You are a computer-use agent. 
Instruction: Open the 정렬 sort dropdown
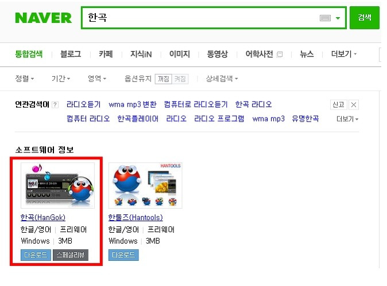25,79
